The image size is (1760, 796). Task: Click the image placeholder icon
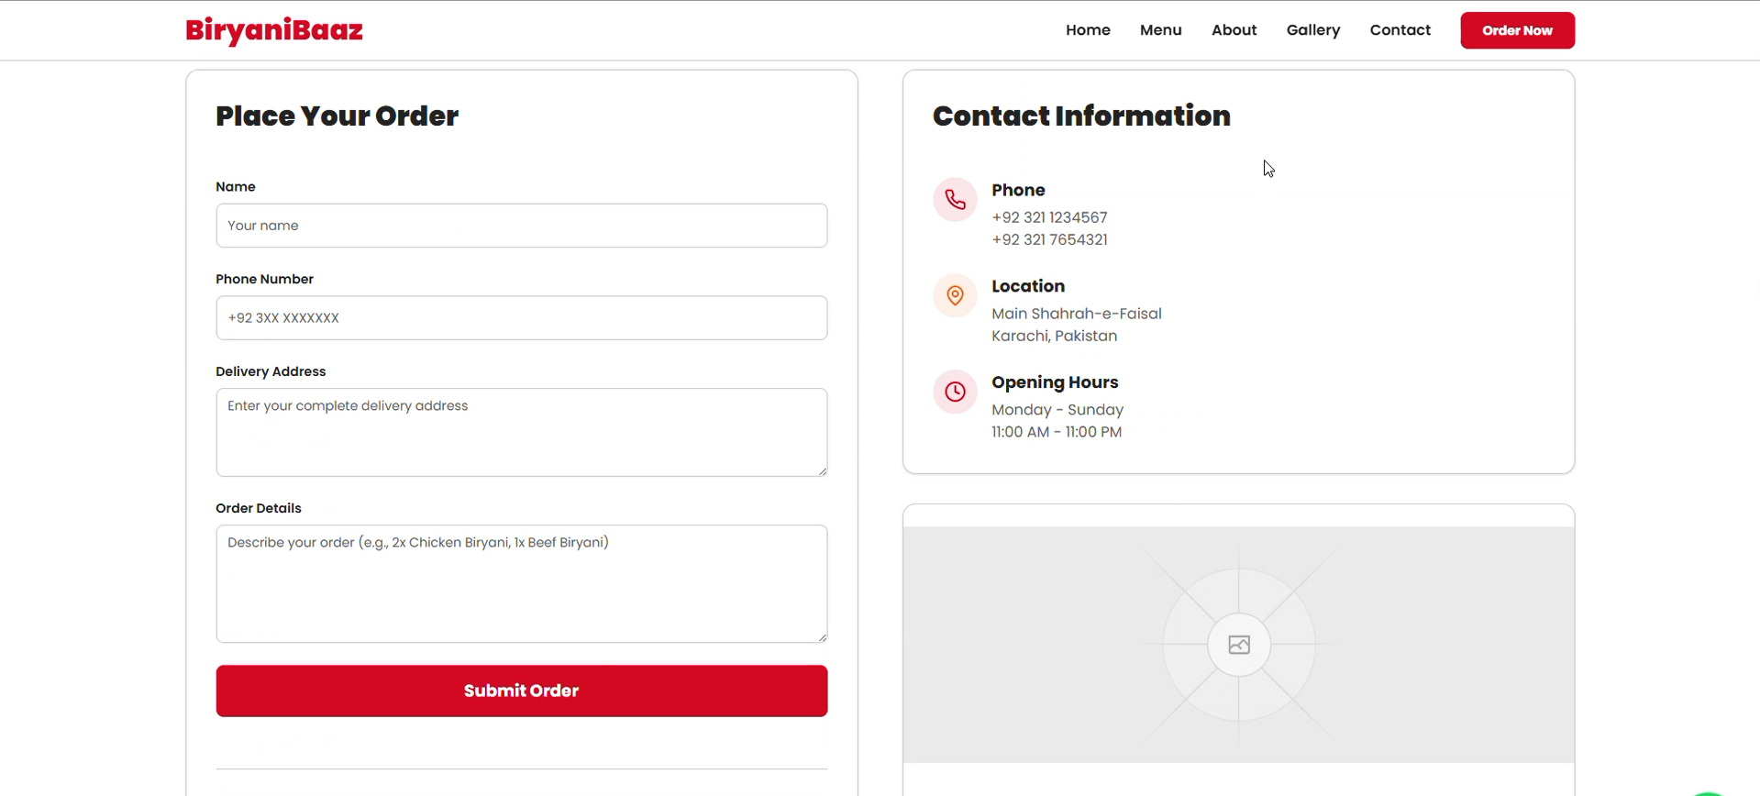(1238, 645)
